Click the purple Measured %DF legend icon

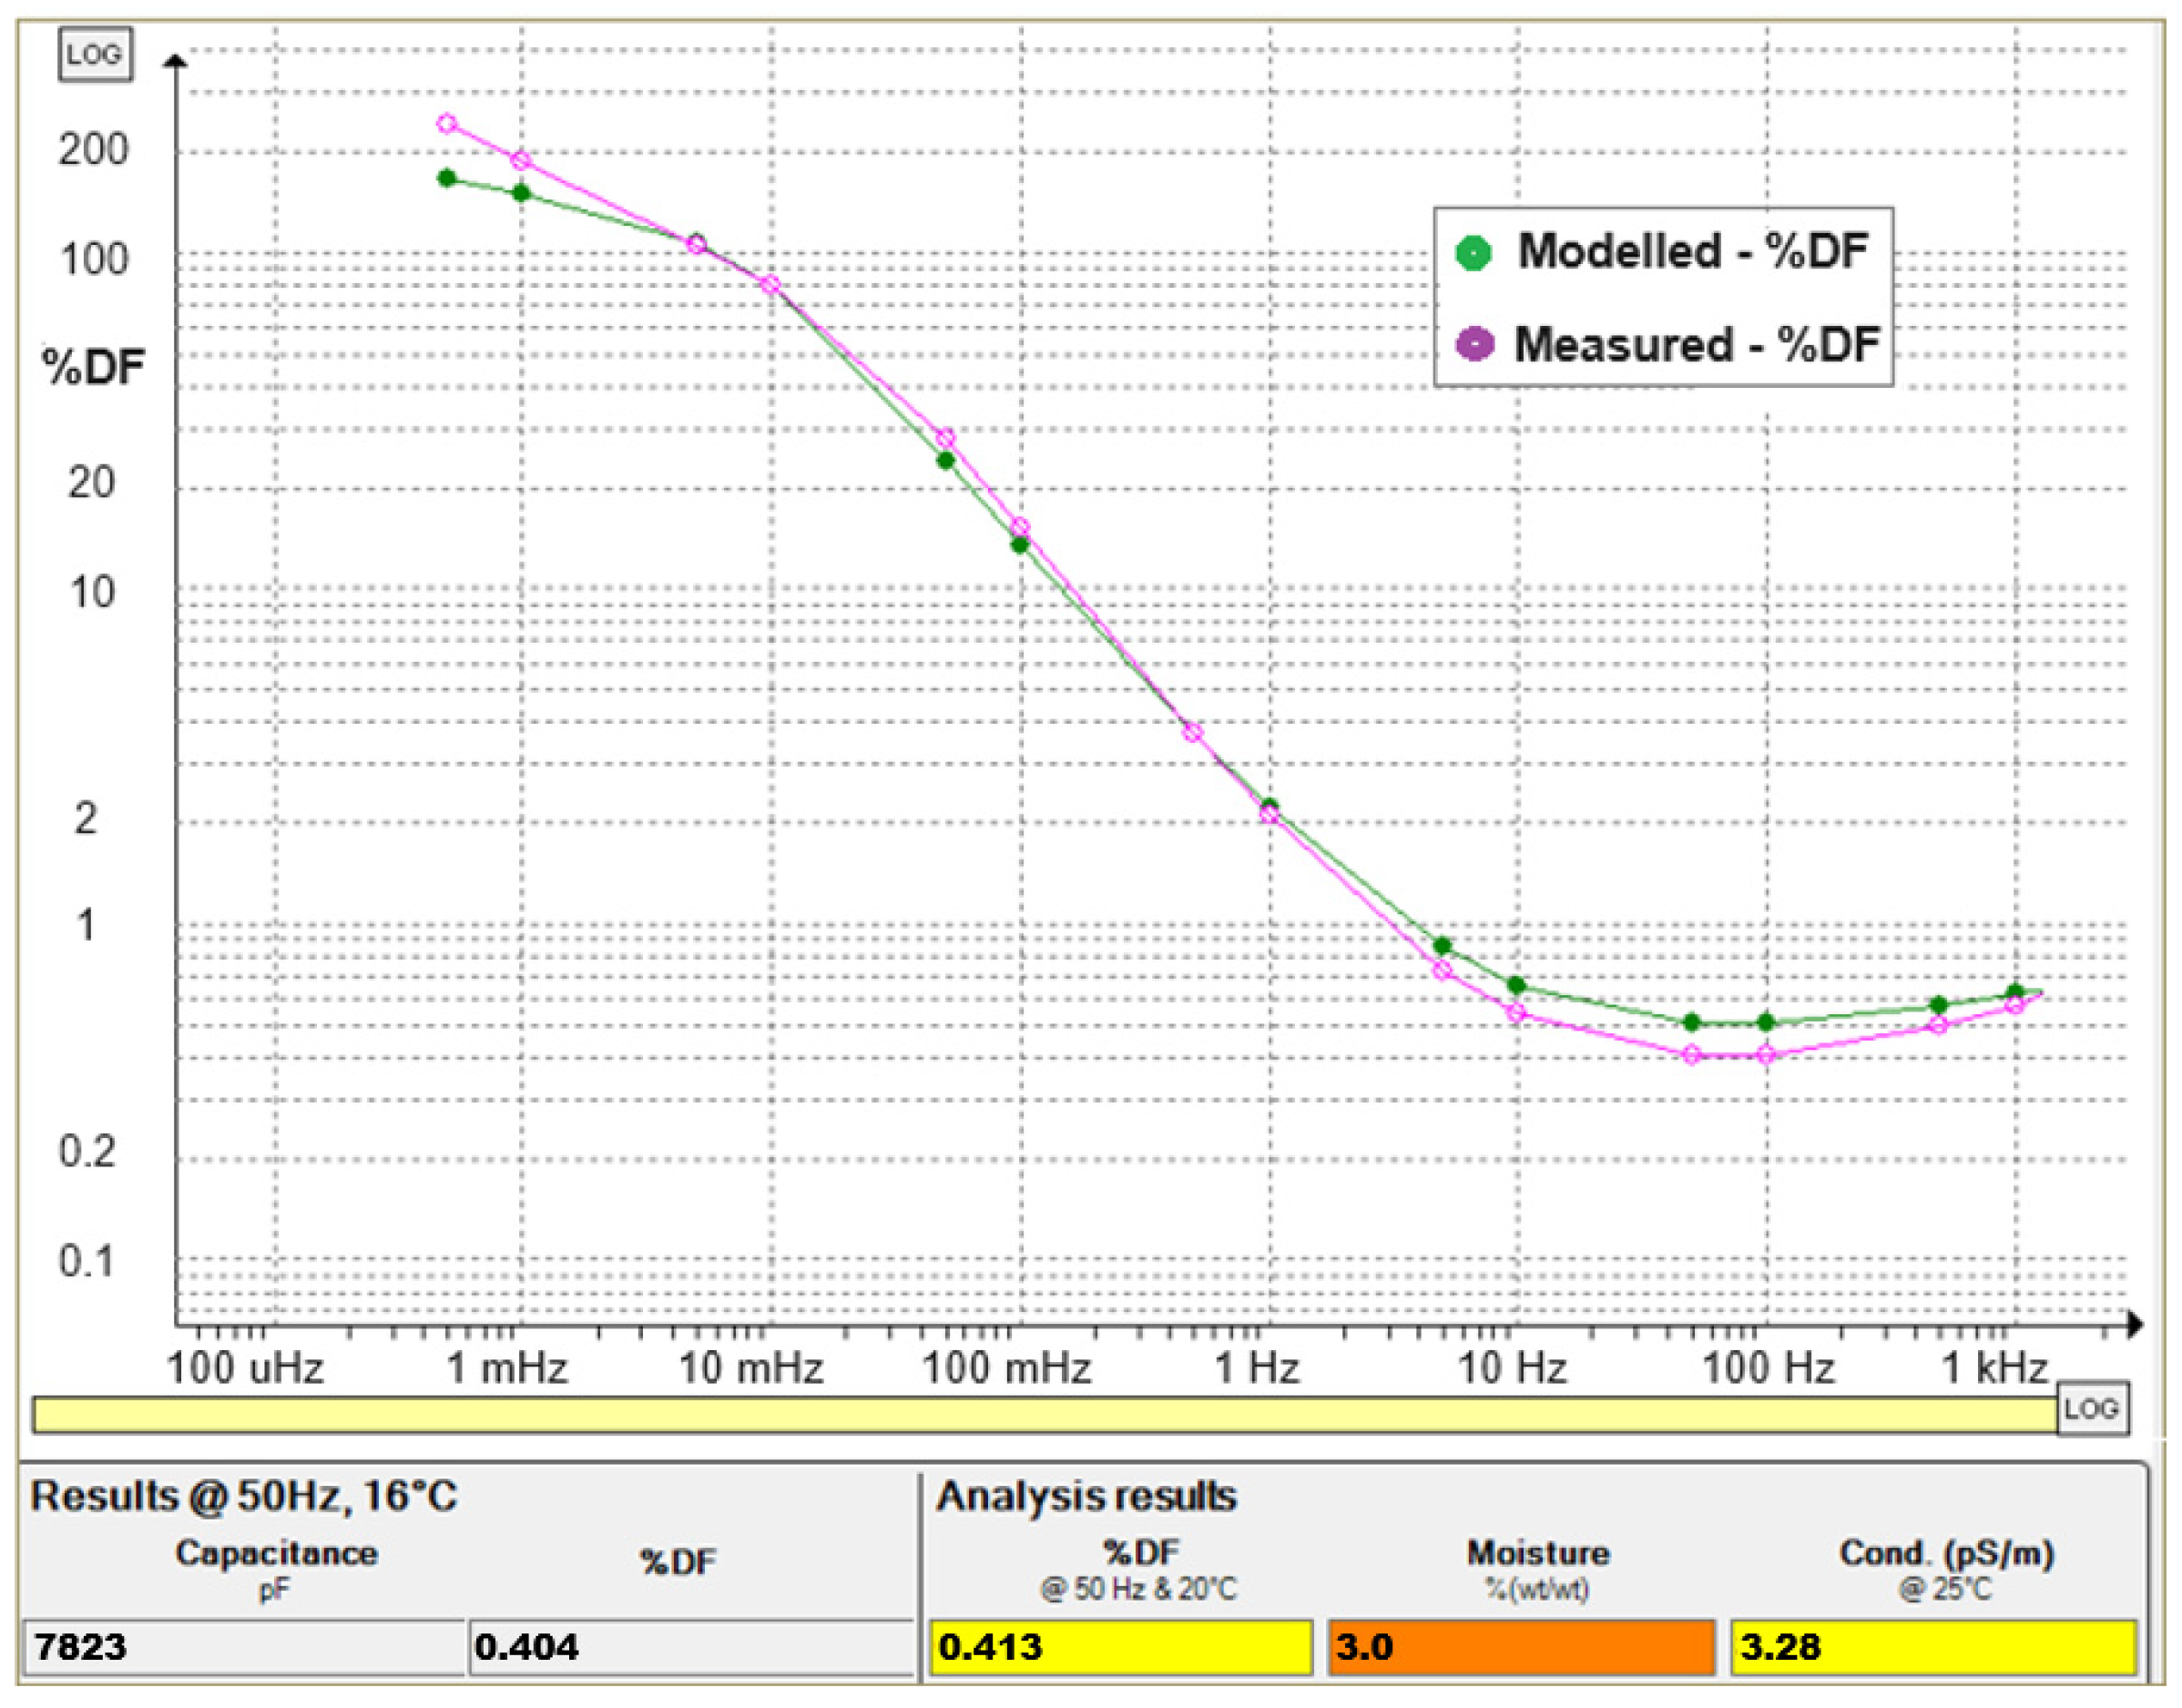tap(1474, 344)
